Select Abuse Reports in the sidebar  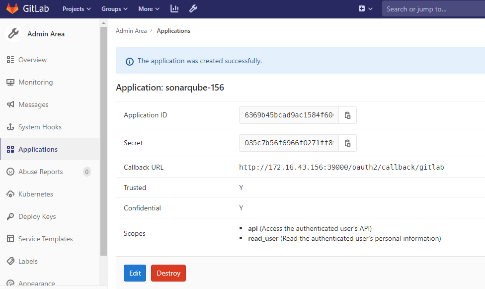40,172
